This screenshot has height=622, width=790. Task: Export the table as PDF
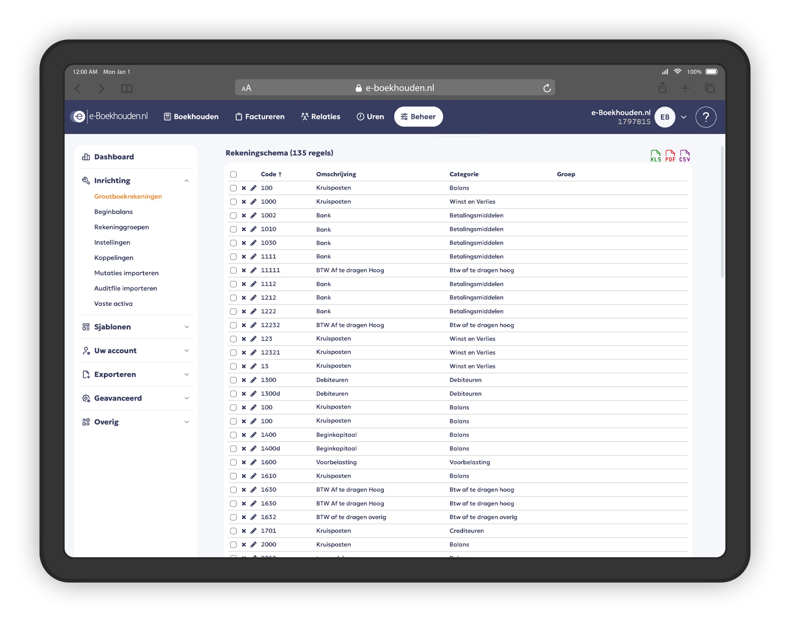point(670,156)
